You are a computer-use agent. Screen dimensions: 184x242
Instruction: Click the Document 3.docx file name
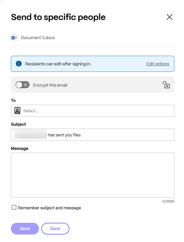coord(38,38)
